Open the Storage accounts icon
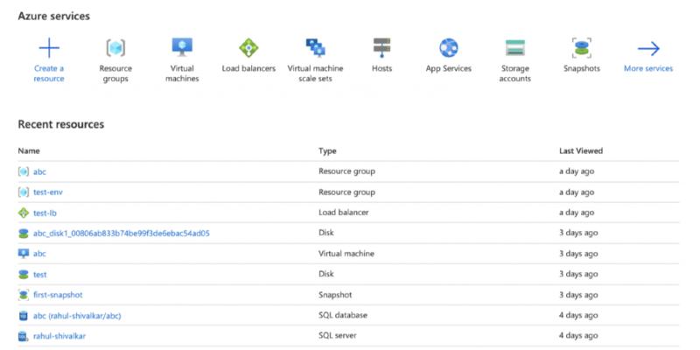 pos(515,48)
